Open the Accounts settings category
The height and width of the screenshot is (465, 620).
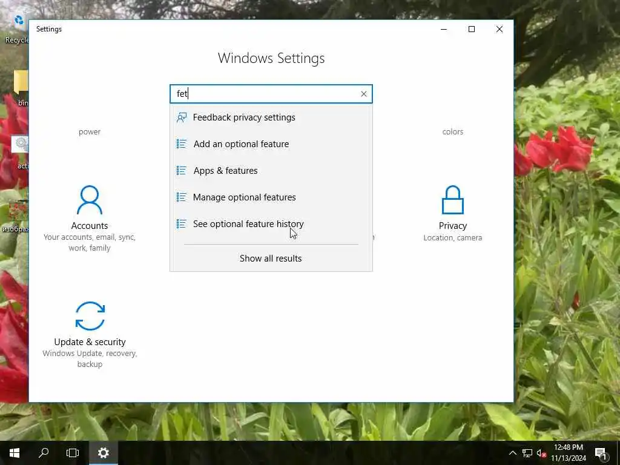(90, 219)
